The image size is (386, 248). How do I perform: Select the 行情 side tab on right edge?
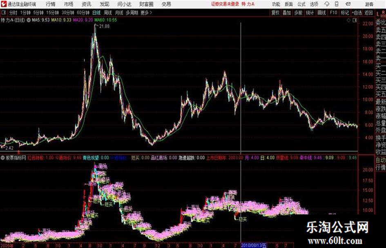click(381, 168)
